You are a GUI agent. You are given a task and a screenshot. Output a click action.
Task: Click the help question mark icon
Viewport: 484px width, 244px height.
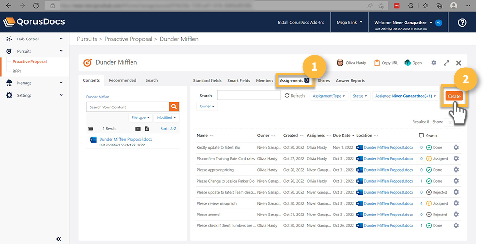[x=462, y=22]
